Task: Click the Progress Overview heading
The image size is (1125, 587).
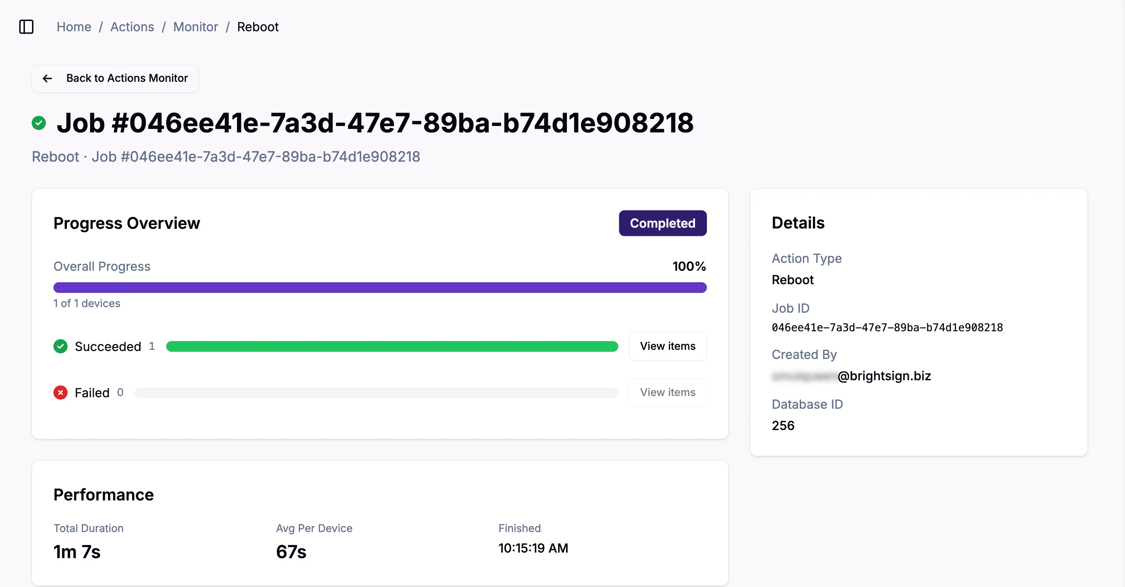Action: point(127,223)
